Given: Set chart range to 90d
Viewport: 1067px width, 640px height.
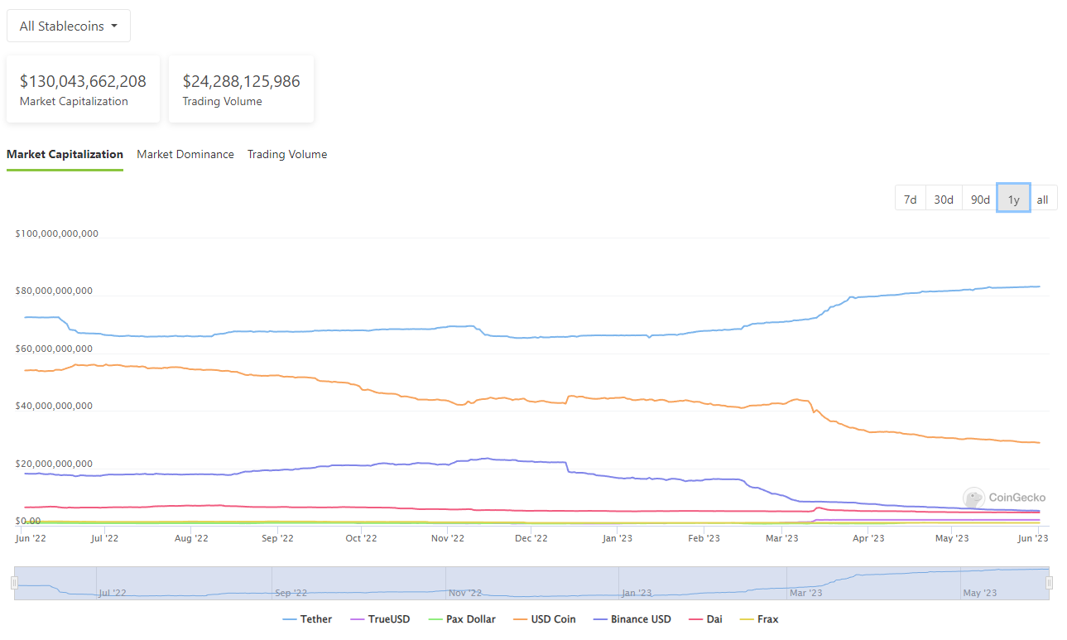Looking at the screenshot, I should coord(980,199).
